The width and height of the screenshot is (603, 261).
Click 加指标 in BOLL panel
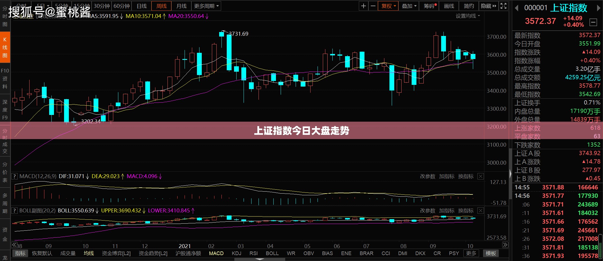click(447, 211)
